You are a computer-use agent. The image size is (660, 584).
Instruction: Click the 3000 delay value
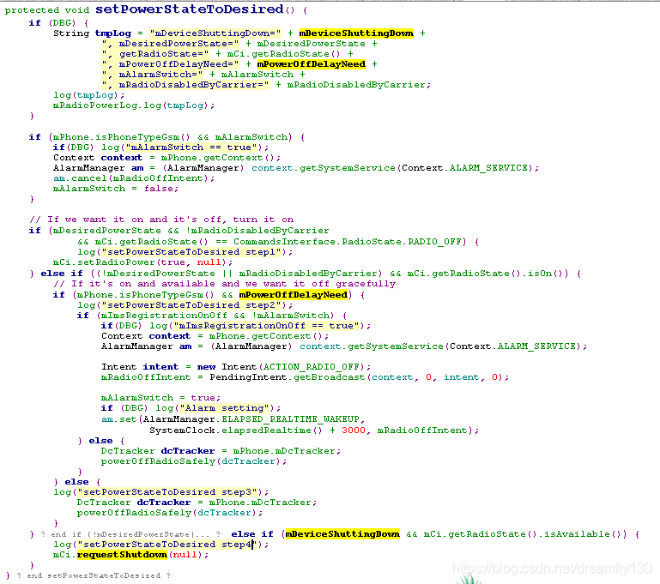354,430
